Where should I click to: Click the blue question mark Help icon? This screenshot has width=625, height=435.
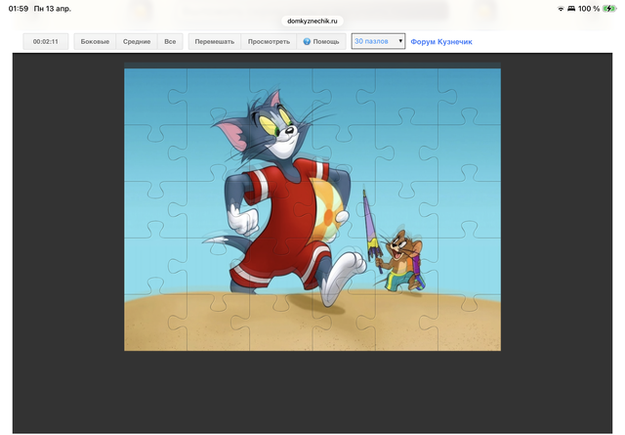[307, 42]
